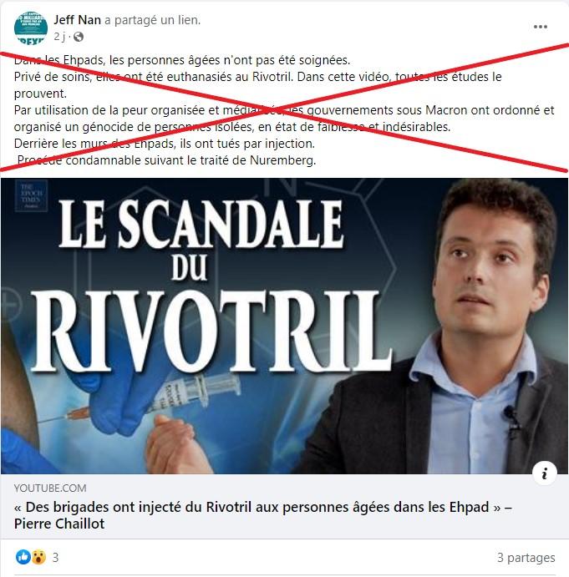Click the '2 j' post timestamp
The width and height of the screenshot is (569, 577).
(x=59, y=37)
